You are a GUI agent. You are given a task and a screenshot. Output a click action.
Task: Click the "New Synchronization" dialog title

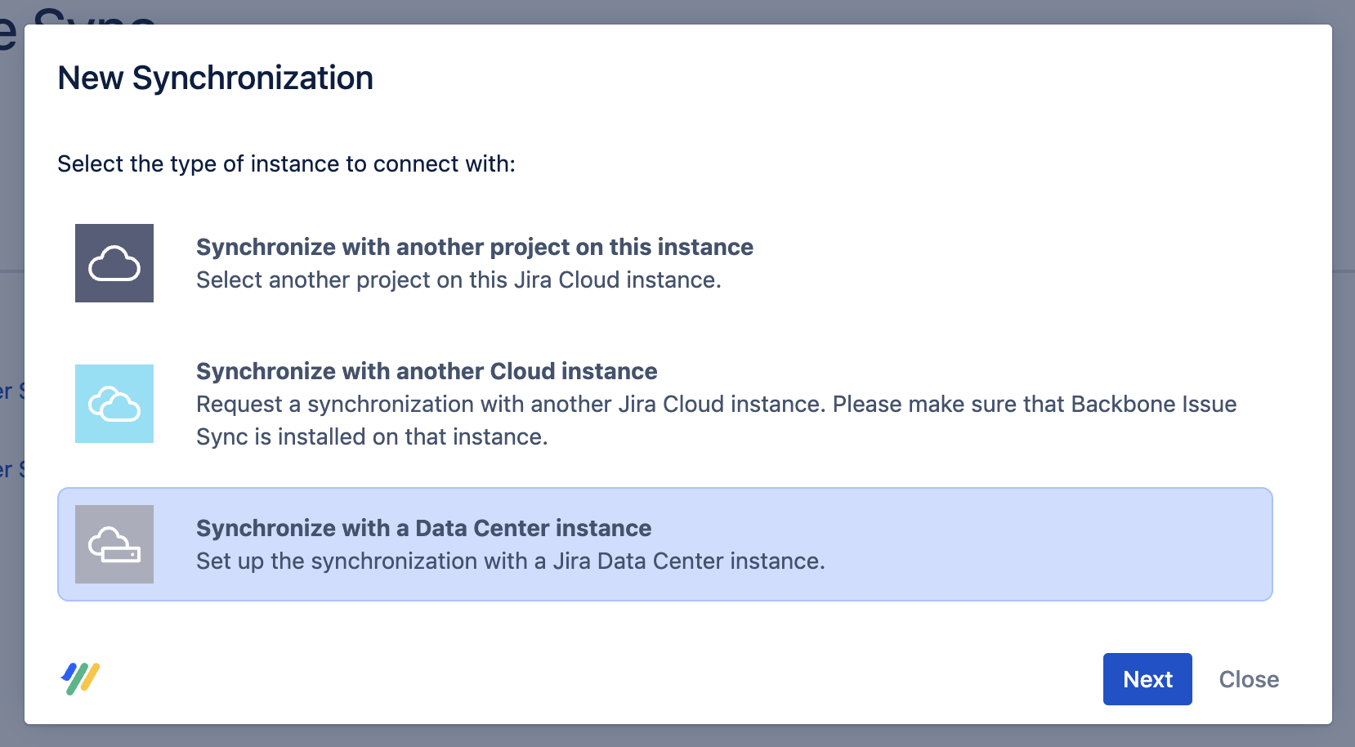[x=215, y=78]
